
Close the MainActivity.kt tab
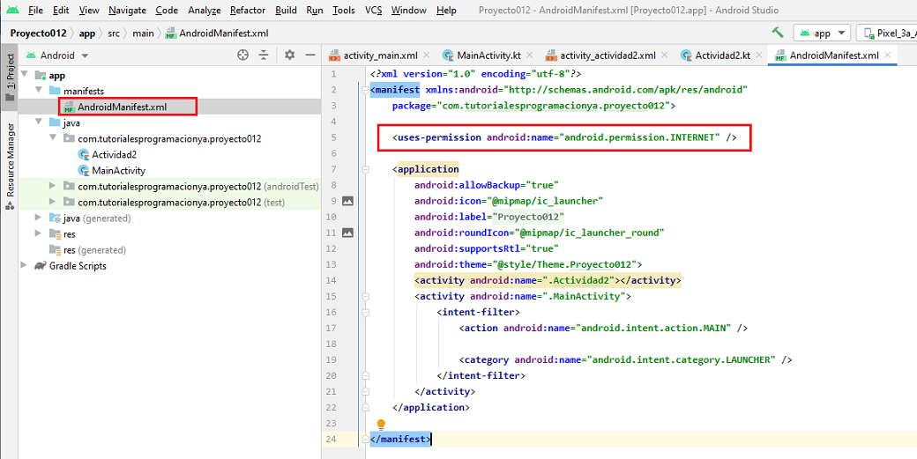pos(529,55)
